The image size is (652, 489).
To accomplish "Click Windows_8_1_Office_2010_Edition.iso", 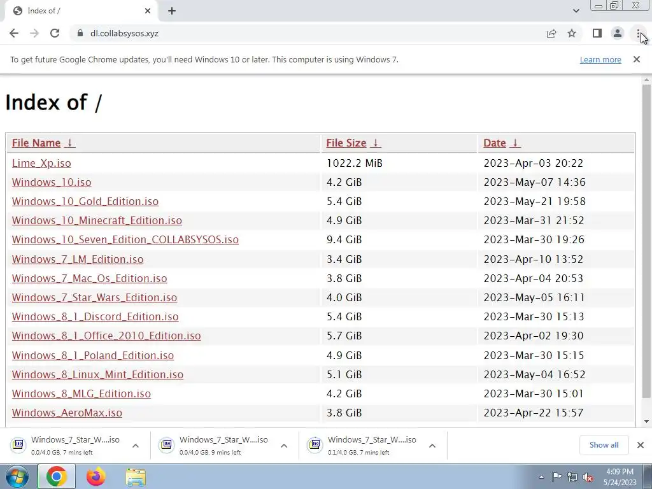I will coord(106,336).
